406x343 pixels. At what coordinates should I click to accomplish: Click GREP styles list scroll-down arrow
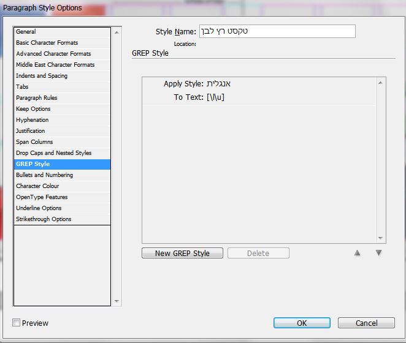tap(380, 238)
